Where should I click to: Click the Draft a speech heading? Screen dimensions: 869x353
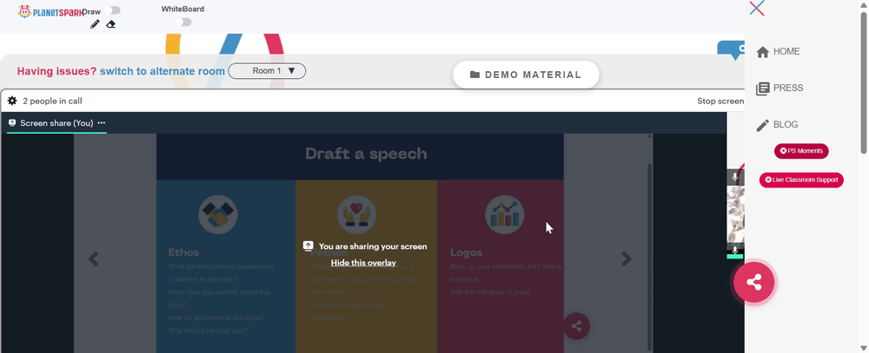(367, 154)
